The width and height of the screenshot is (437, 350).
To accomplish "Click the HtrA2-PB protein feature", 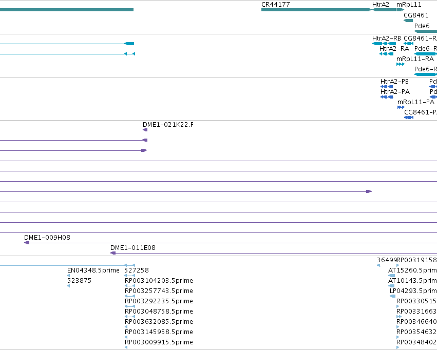I will tap(387, 87).
